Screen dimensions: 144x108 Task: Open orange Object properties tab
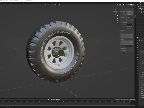(137, 57)
